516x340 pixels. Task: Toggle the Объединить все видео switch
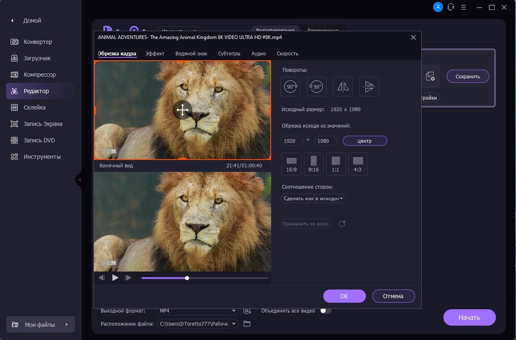pyautogui.click(x=325, y=311)
